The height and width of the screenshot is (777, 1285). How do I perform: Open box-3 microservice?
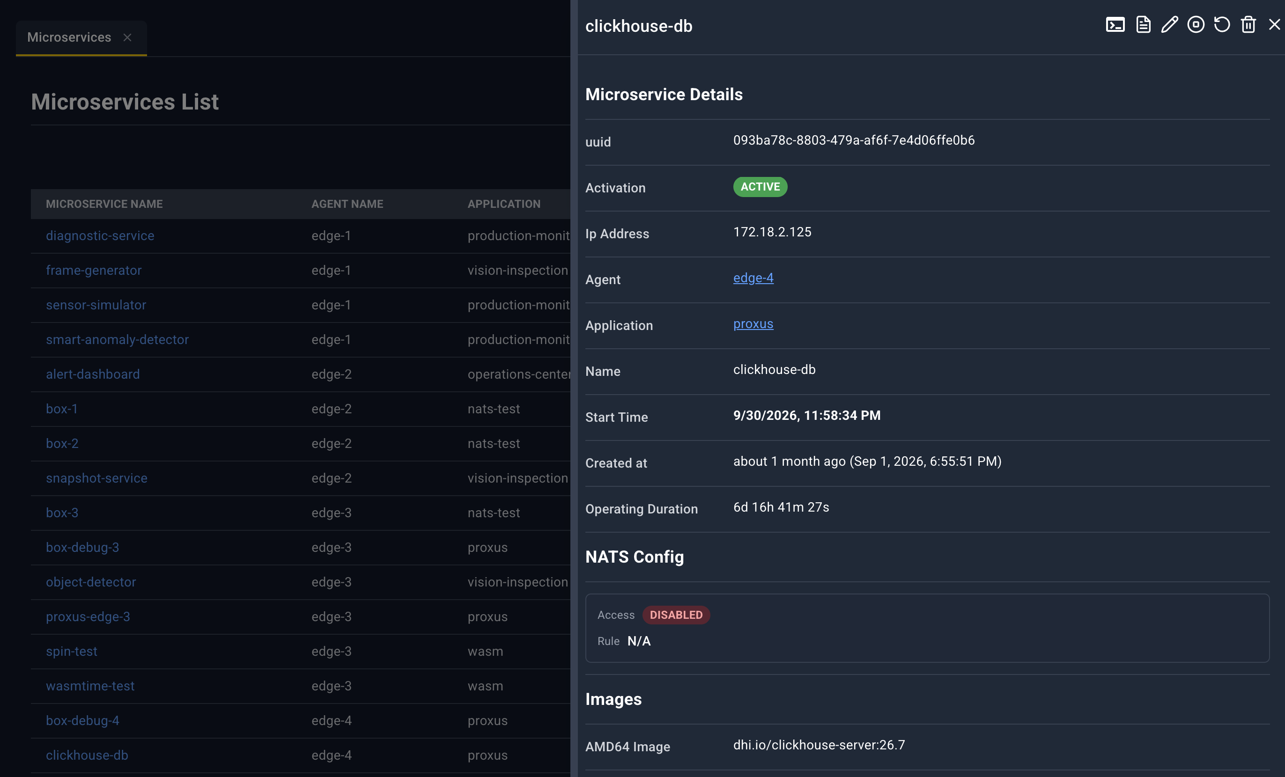(62, 513)
